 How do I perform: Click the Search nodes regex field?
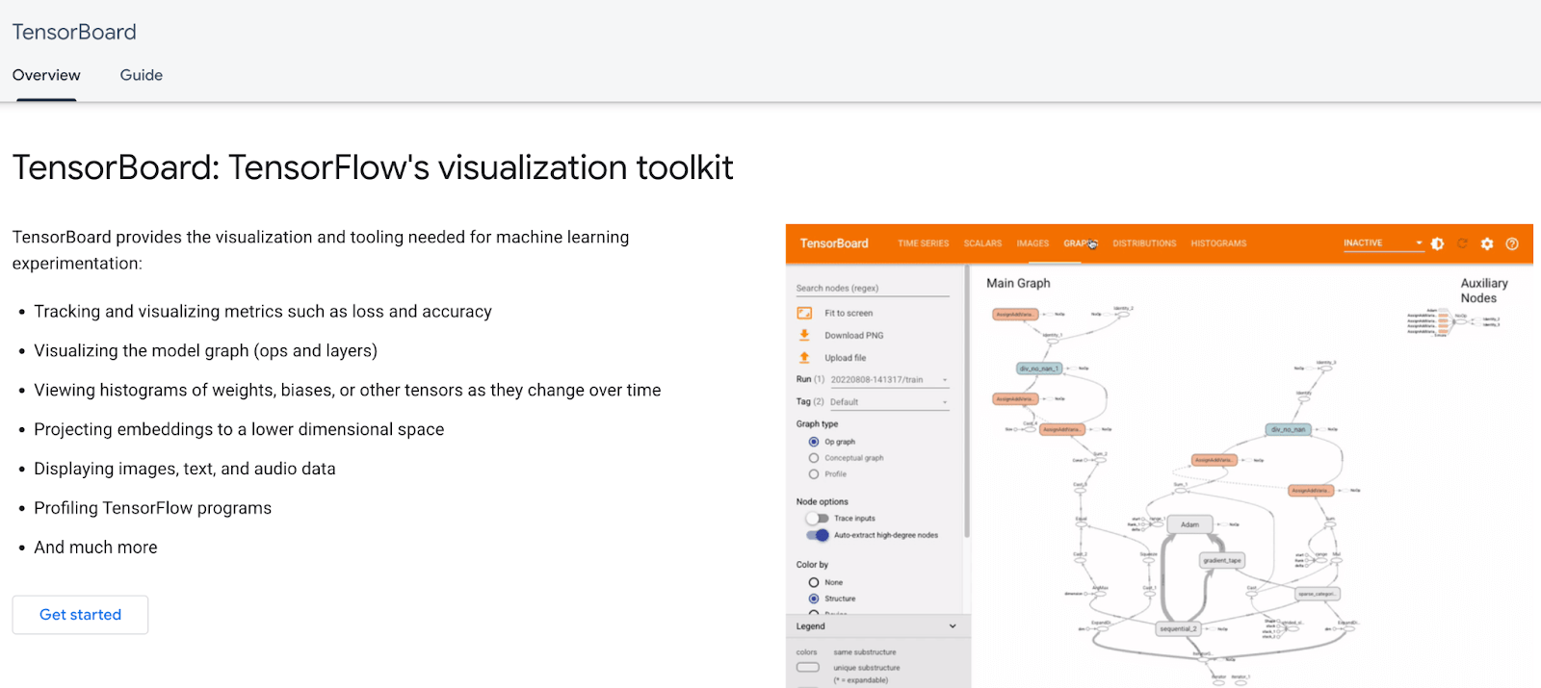pyautogui.click(x=872, y=289)
